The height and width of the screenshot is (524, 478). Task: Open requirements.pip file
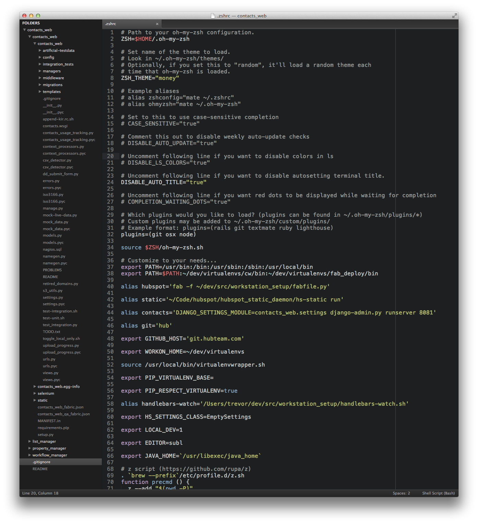(53, 428)
